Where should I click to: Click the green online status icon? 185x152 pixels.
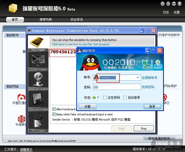(x=94, y=97)
